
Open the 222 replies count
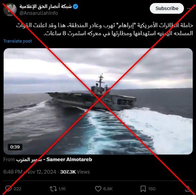17,189
